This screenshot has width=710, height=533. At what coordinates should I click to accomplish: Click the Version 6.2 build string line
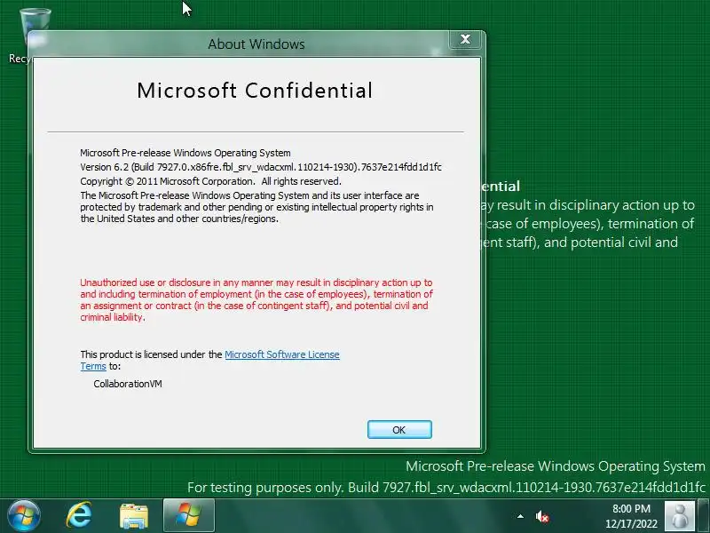coord(261,167)
